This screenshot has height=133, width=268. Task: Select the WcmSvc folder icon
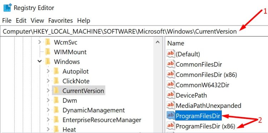click(48, 42)
